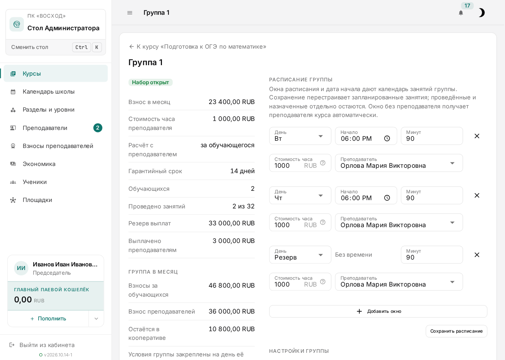505x360 pixels.
Task: Toggle dark mode moon icon
Action: (x=482, y=13)
